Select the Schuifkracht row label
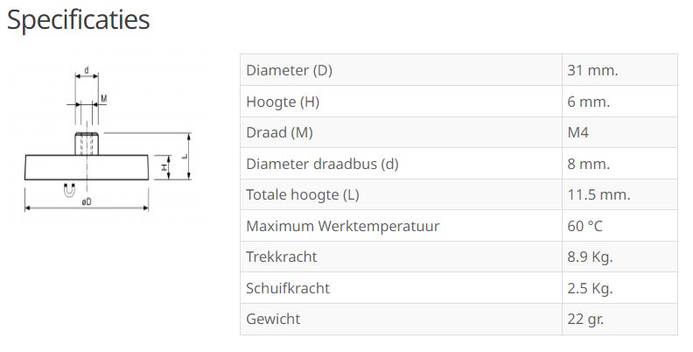Image resolution: width=693 pixels, height=352 pixels. pos(288,288)
